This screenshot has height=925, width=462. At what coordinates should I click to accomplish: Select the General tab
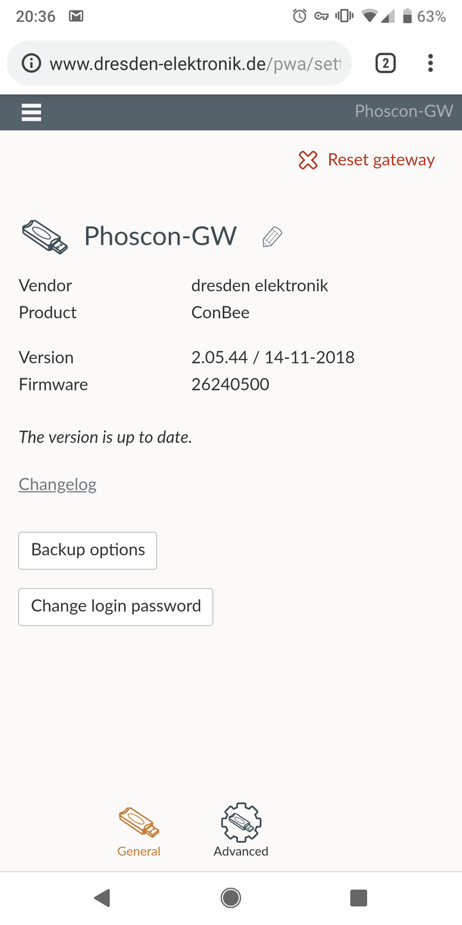click(139, 831)
